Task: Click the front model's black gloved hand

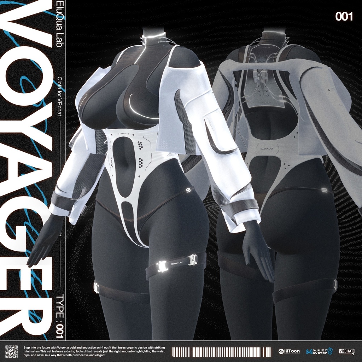Action: pyautogui.click(x=45, y=240)
